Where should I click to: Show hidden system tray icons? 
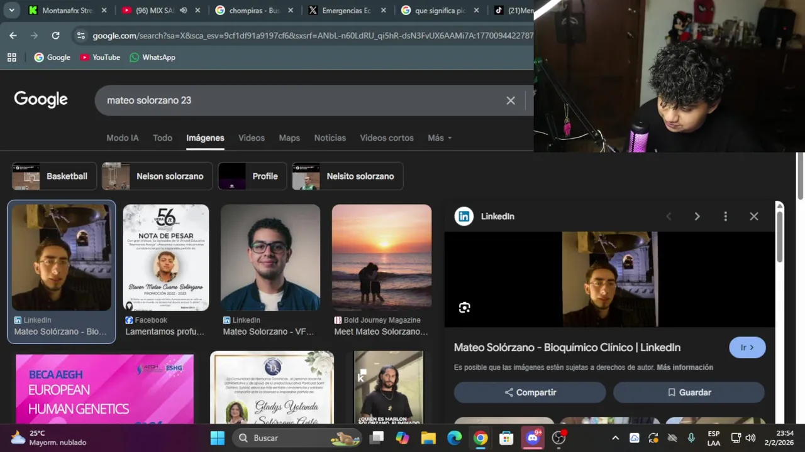615,438
